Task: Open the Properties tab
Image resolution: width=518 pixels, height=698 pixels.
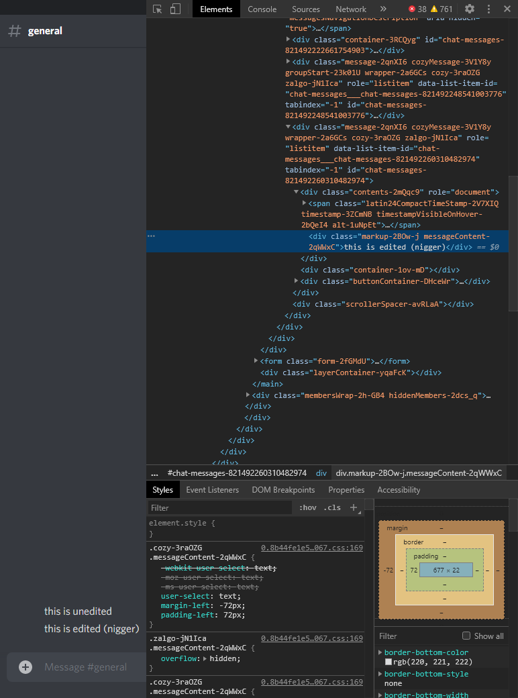Action: (346, 490)
